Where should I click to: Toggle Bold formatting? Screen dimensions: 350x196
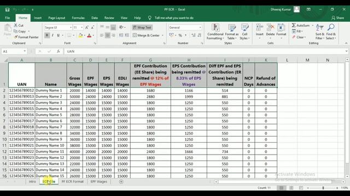click(x=47, y=35)
